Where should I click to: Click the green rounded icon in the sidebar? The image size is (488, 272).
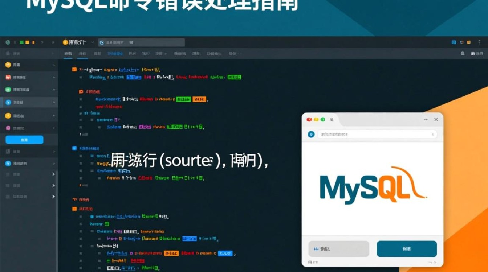pyautogui.click(x=8, y=90)
